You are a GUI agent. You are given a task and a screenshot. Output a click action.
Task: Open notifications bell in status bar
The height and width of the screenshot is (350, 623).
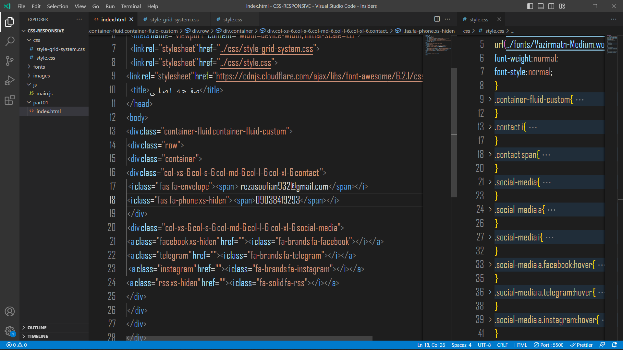pos(614,345)
